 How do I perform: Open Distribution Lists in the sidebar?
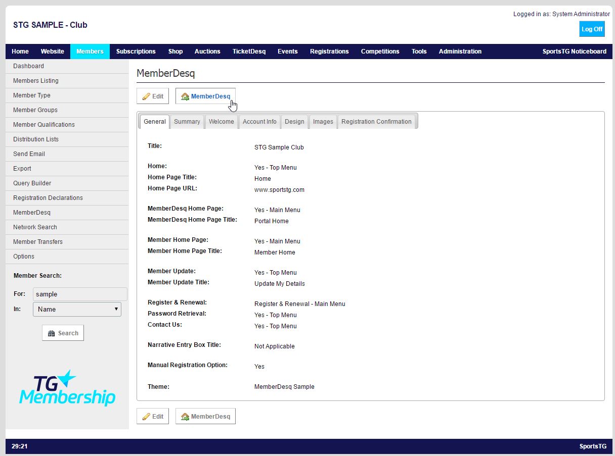click(67, 139)
